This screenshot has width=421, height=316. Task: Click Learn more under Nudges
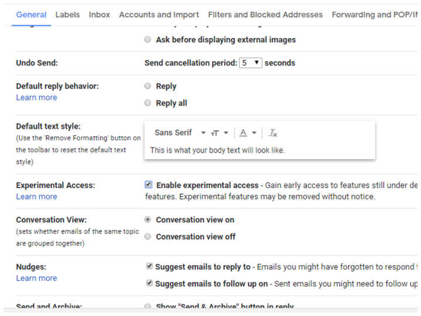point(36,278)
